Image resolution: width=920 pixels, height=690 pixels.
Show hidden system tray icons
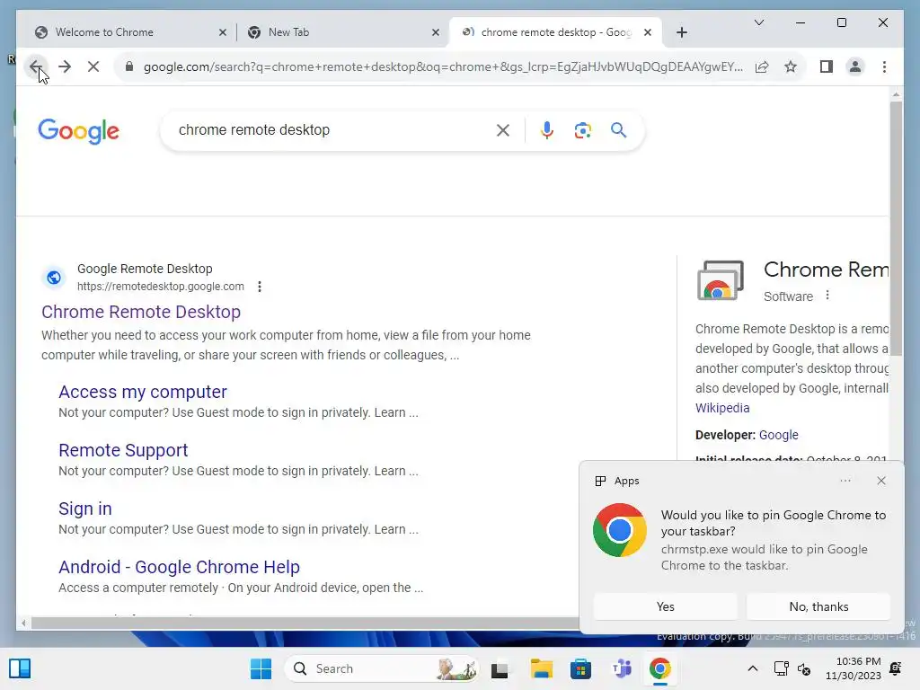pyautogui.click(x=753, y=668)
